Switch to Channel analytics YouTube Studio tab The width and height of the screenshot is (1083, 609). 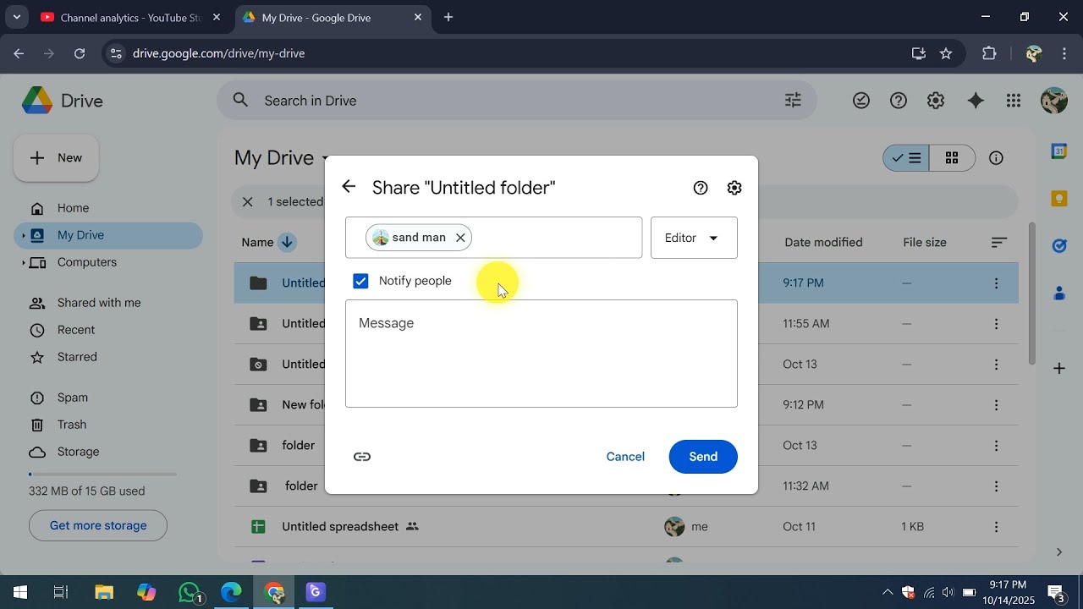click(130, 17)
